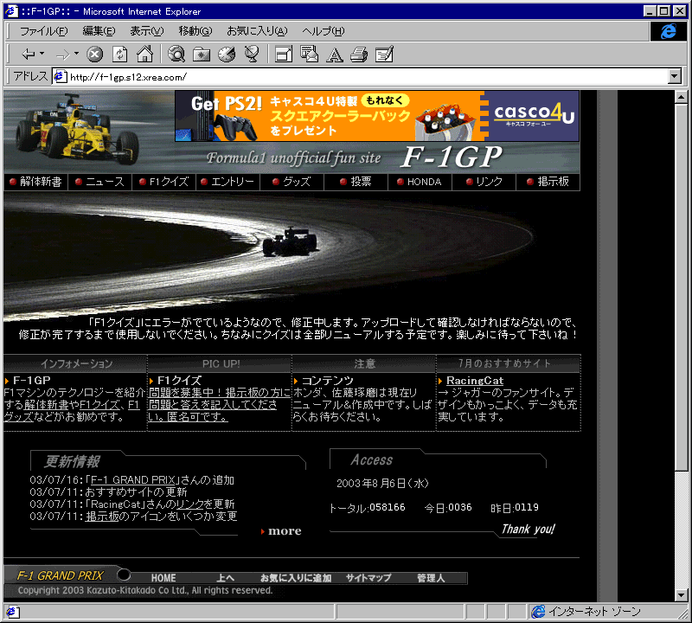
Task: Click the yellow F1 car header image
Action: coord(77,129)
